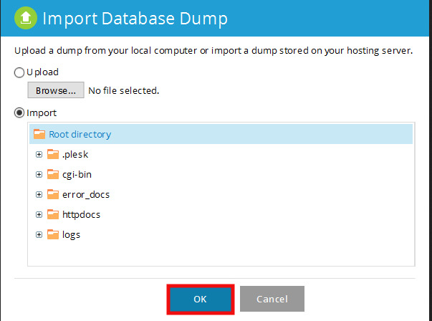Select the cgi-bin folder name
The height and width of the screenshot is (321, 432).
77,175
